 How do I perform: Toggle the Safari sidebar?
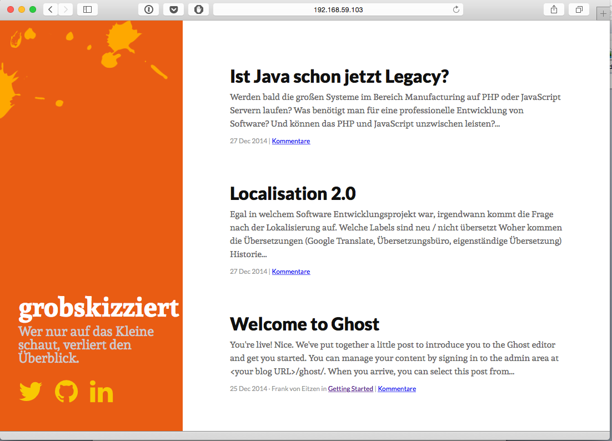pos(87,9)
